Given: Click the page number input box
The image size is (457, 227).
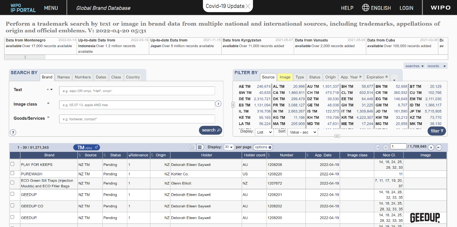Looking at the screenshot, I should (x=398, y=147).
